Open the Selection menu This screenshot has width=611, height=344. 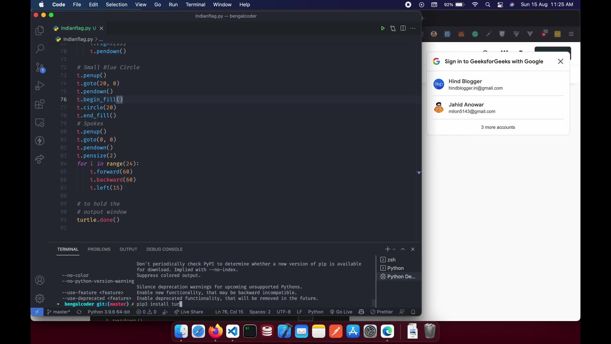(x=116, y=4)
